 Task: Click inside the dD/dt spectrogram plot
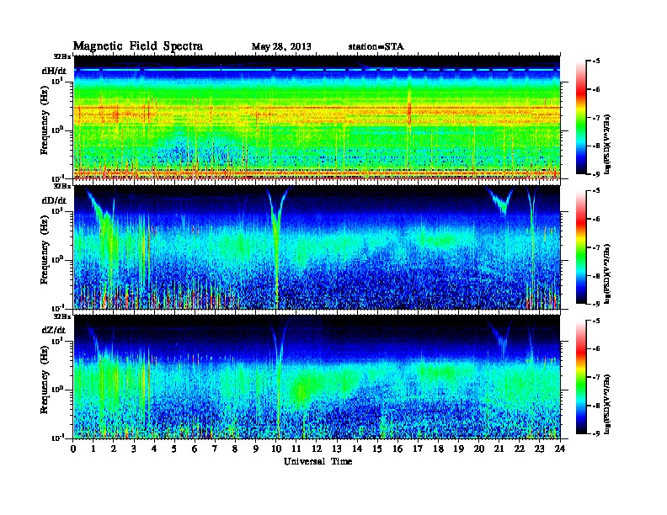[x=317, y=247]
